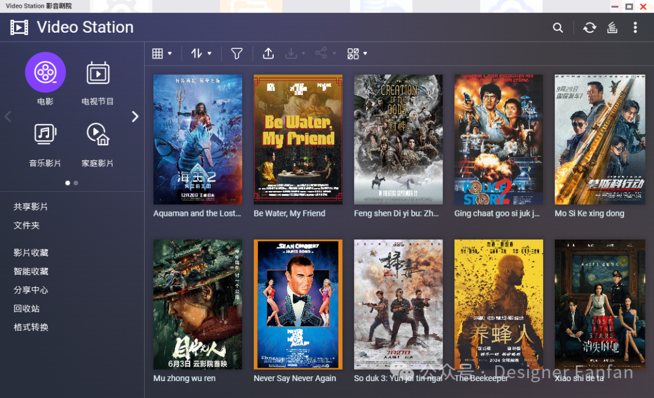
Task: Select the 电视节目 TV shows icon
Action: coord(97,73)
